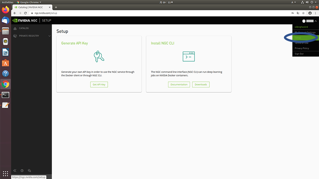This screenshot has height=179, width=319.
Task: Open Private Registry in the sidebar
Action: pyautogui.click(x=29, y=36)
